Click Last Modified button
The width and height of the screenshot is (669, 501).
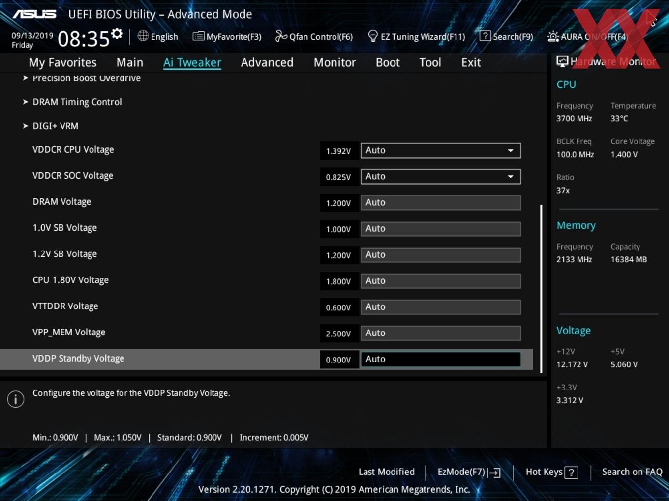coord(387,472)
